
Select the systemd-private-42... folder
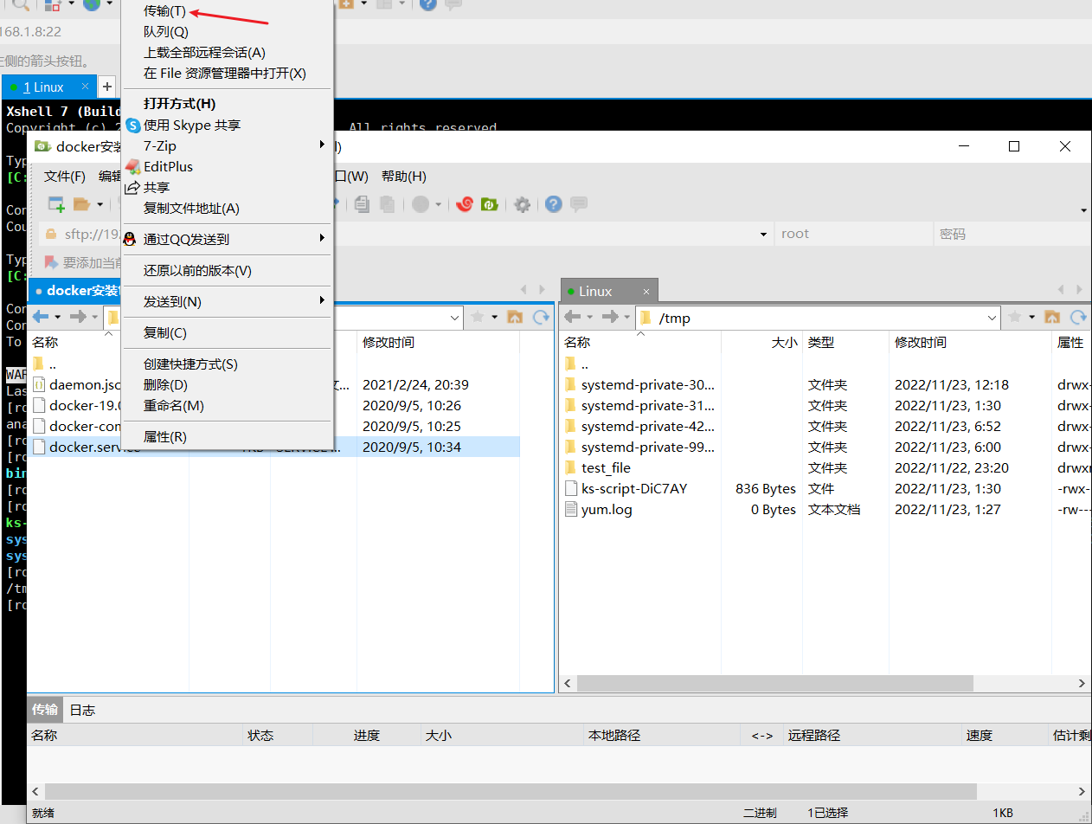pyautogui.click(x=648, y=427)
